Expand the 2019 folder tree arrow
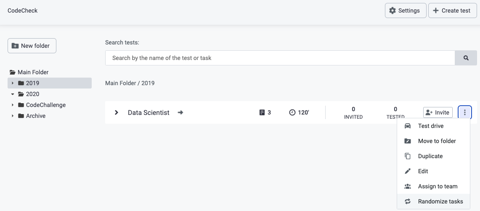 [x=13, y=83]
